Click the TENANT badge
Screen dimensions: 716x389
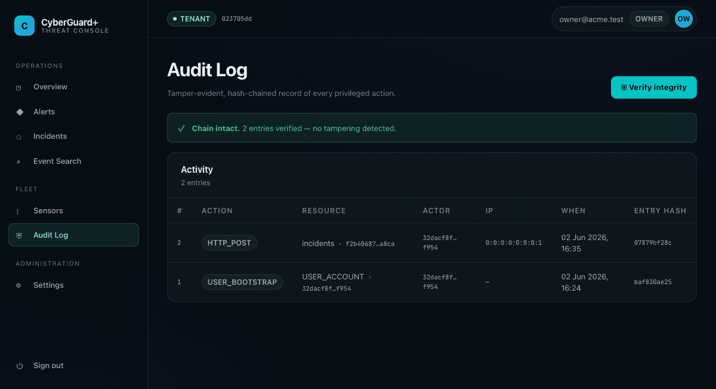192,19
